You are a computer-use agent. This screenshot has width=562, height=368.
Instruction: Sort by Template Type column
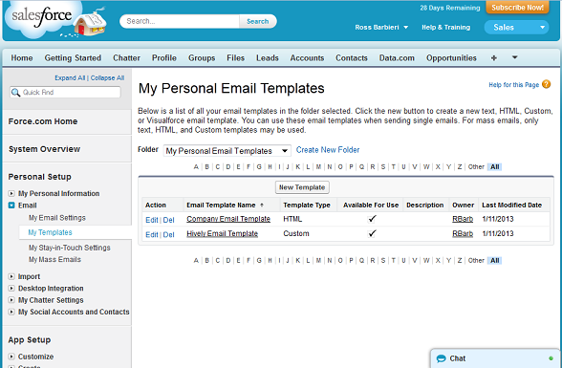307,205
